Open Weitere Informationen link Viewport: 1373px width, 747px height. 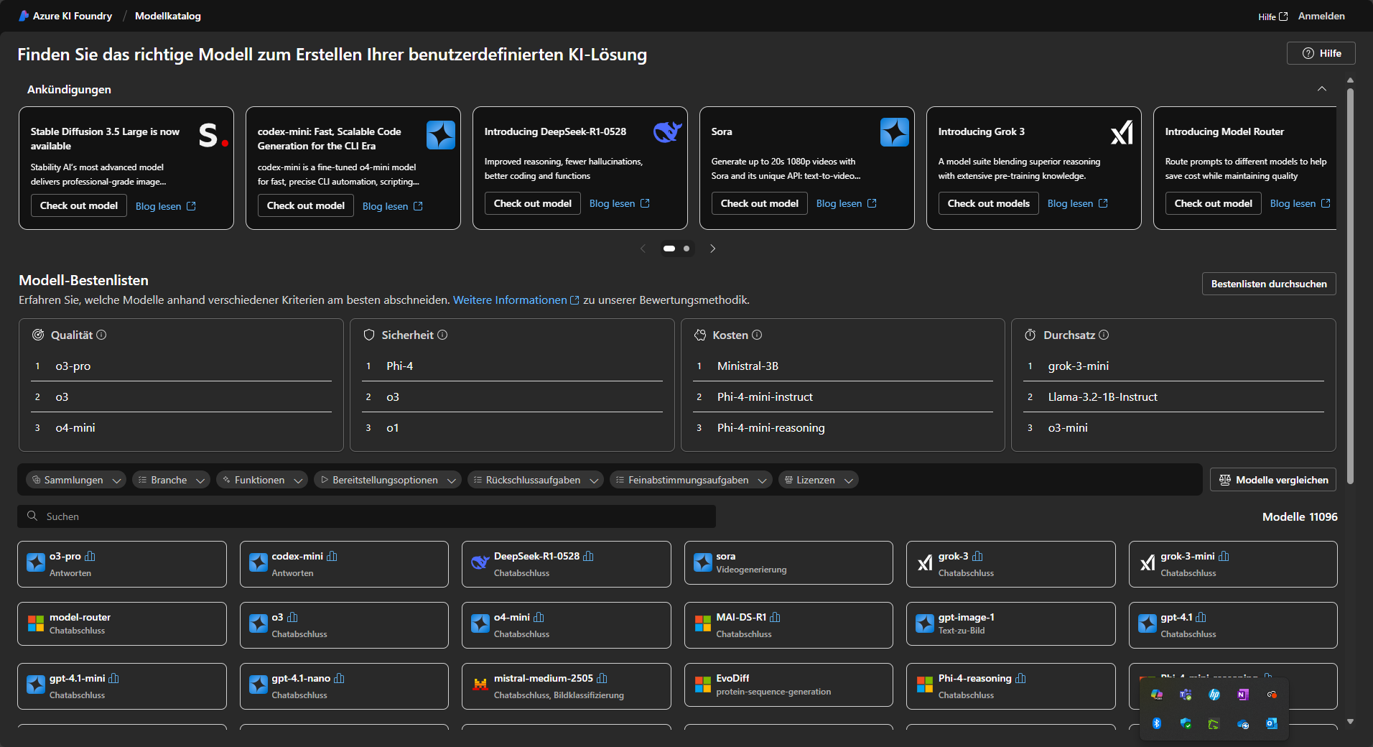tap(516, 300)
